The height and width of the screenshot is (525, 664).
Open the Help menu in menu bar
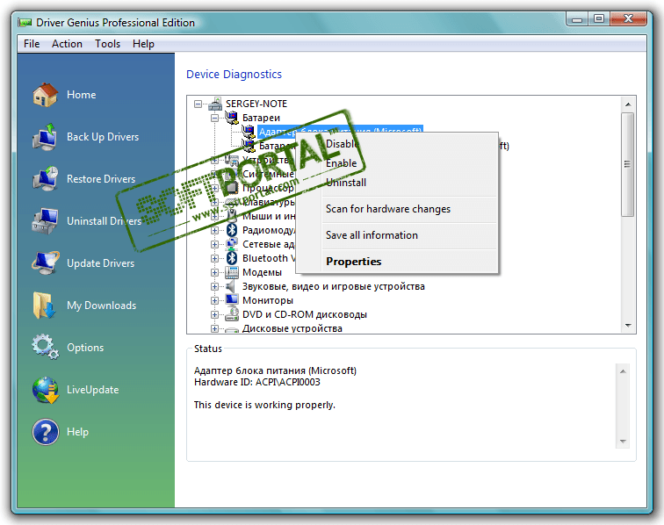[x=143, y=44]
